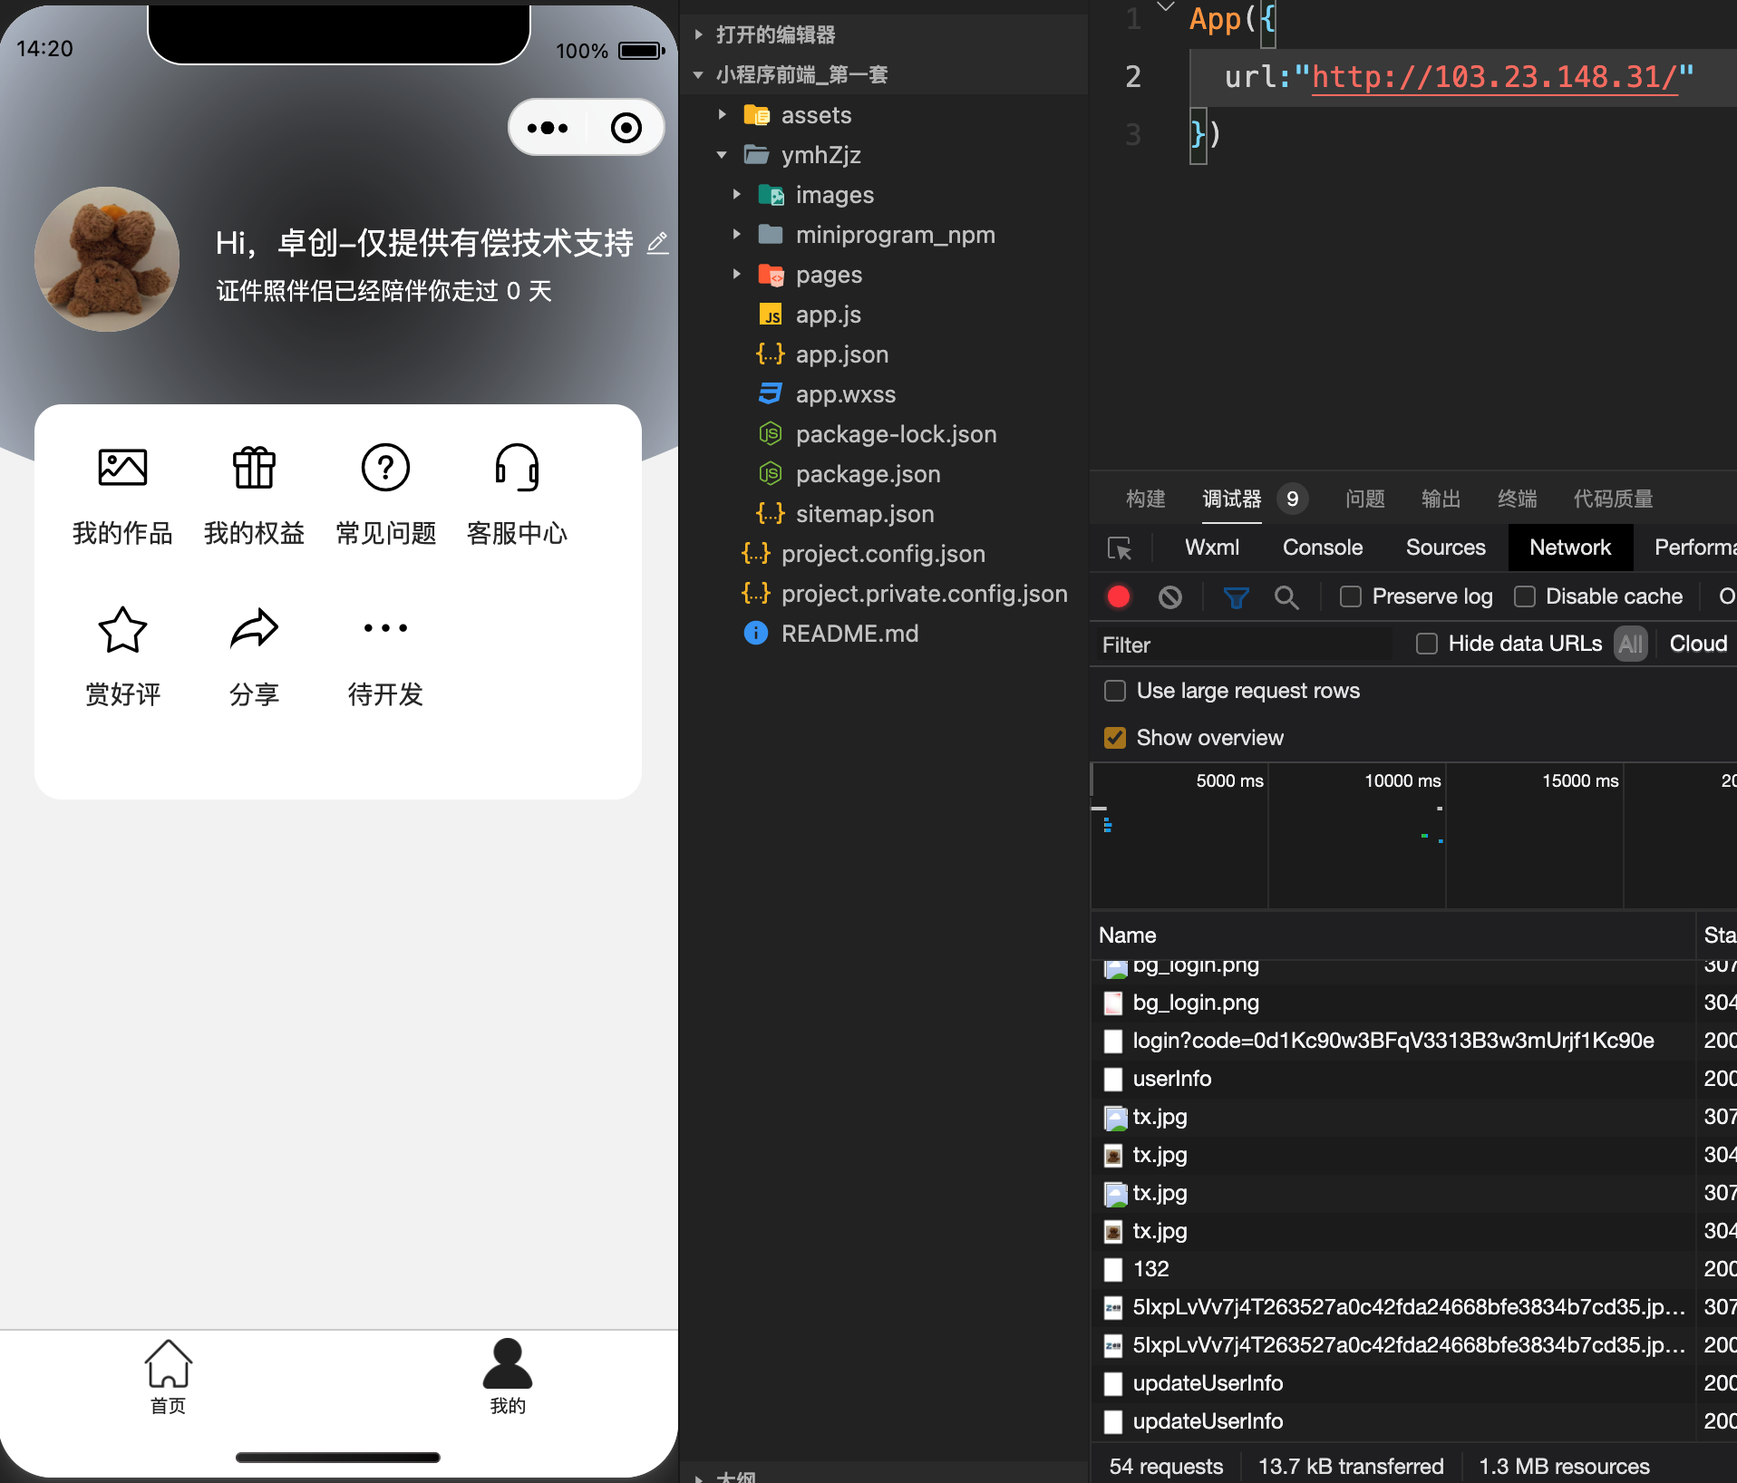Tap the three-dot 待开发 icon
Screen dimensions: 1737x1483
tap(385, 627)
